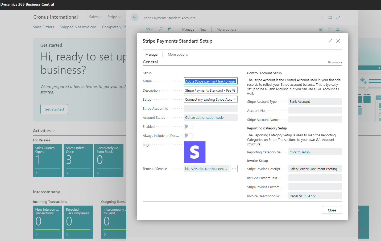Open the arrow on Intercompany to Send tile
Screen dimensions: 381x241
pyautogui.click(x=105, y=235)
